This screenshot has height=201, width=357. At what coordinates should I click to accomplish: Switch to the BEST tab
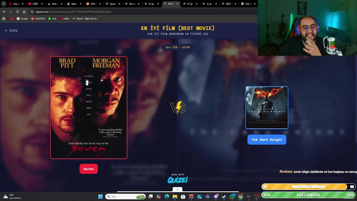pyautogui.click(x=226, y=4)
